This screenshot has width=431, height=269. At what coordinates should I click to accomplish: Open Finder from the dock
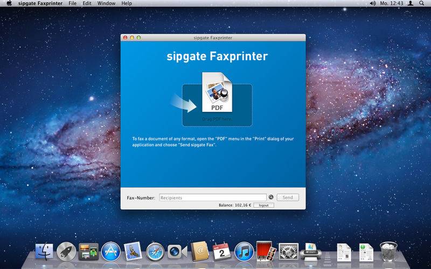click(44, 251)
